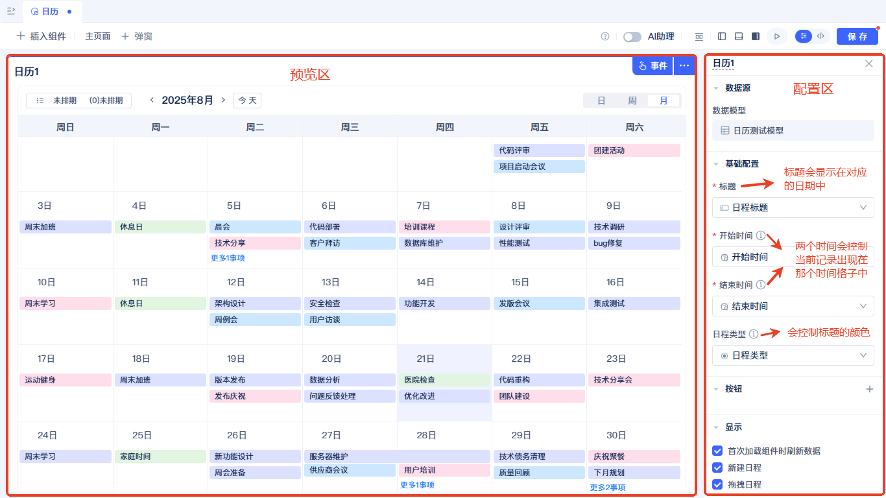Open the 主页面 tab
886x498 pixels.
click(x=98, y=36)
